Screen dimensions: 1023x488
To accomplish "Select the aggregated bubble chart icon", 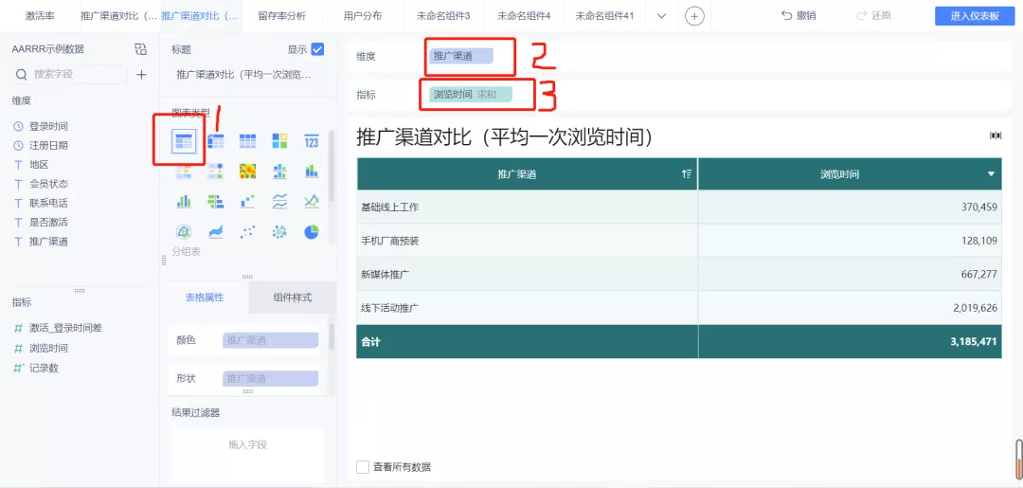I will (x=279, y=231).
